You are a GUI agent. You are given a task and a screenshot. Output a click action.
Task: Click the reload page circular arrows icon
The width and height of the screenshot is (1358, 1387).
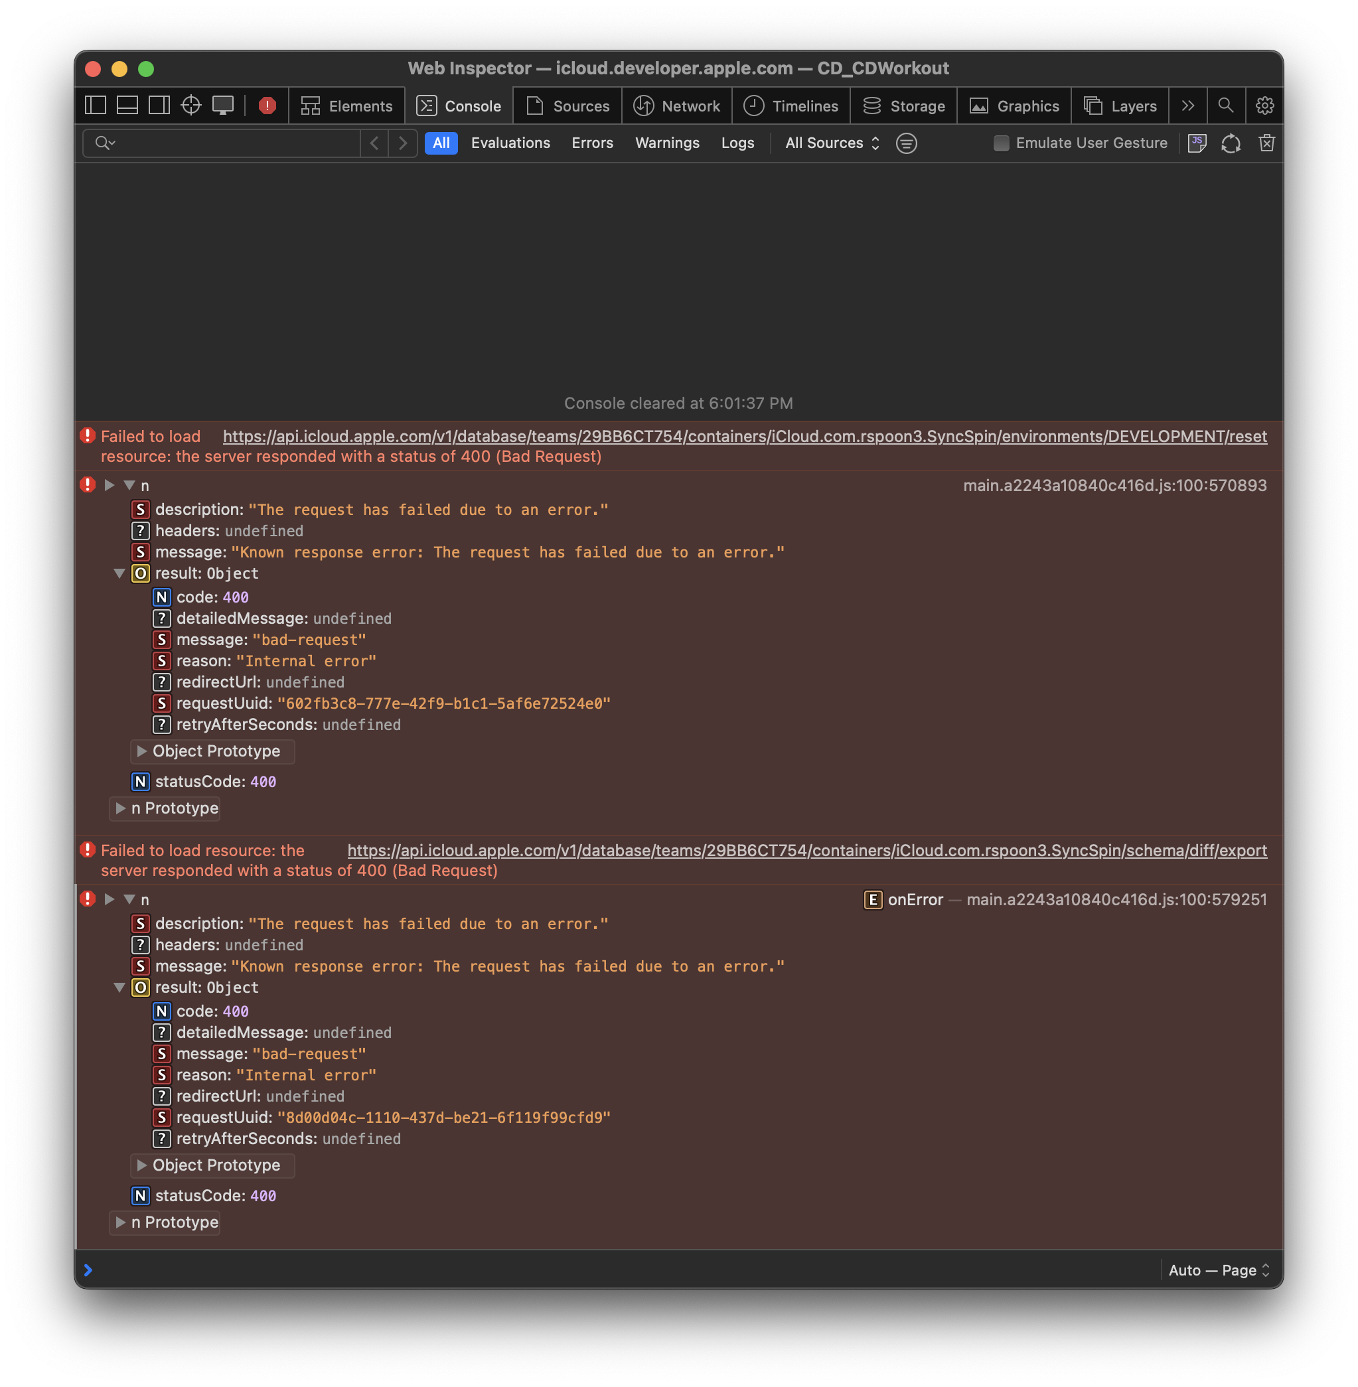point(1231,143)
